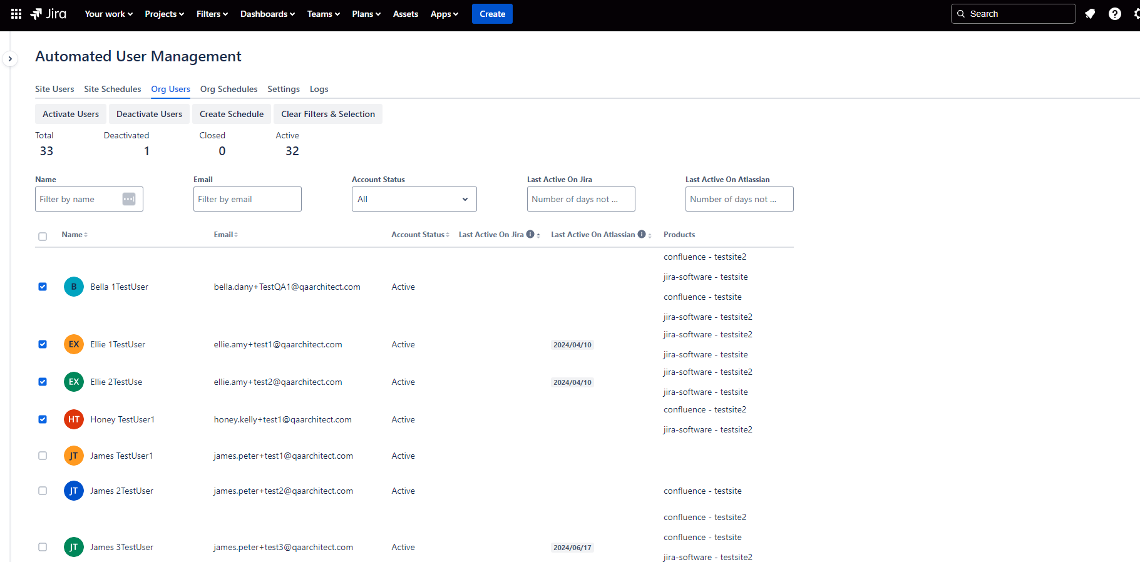Open the notifications icon
Image resolution: width=1140 pixels, height=562 pixels.
coord(1090,14)
